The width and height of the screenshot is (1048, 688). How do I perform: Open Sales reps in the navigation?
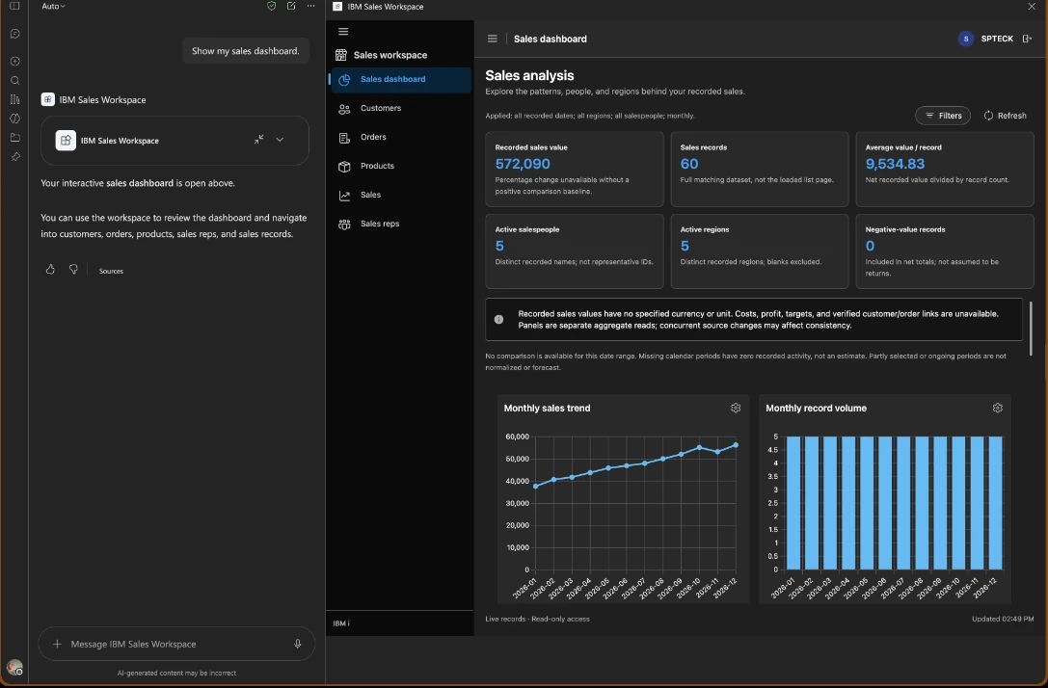[401, 224]
